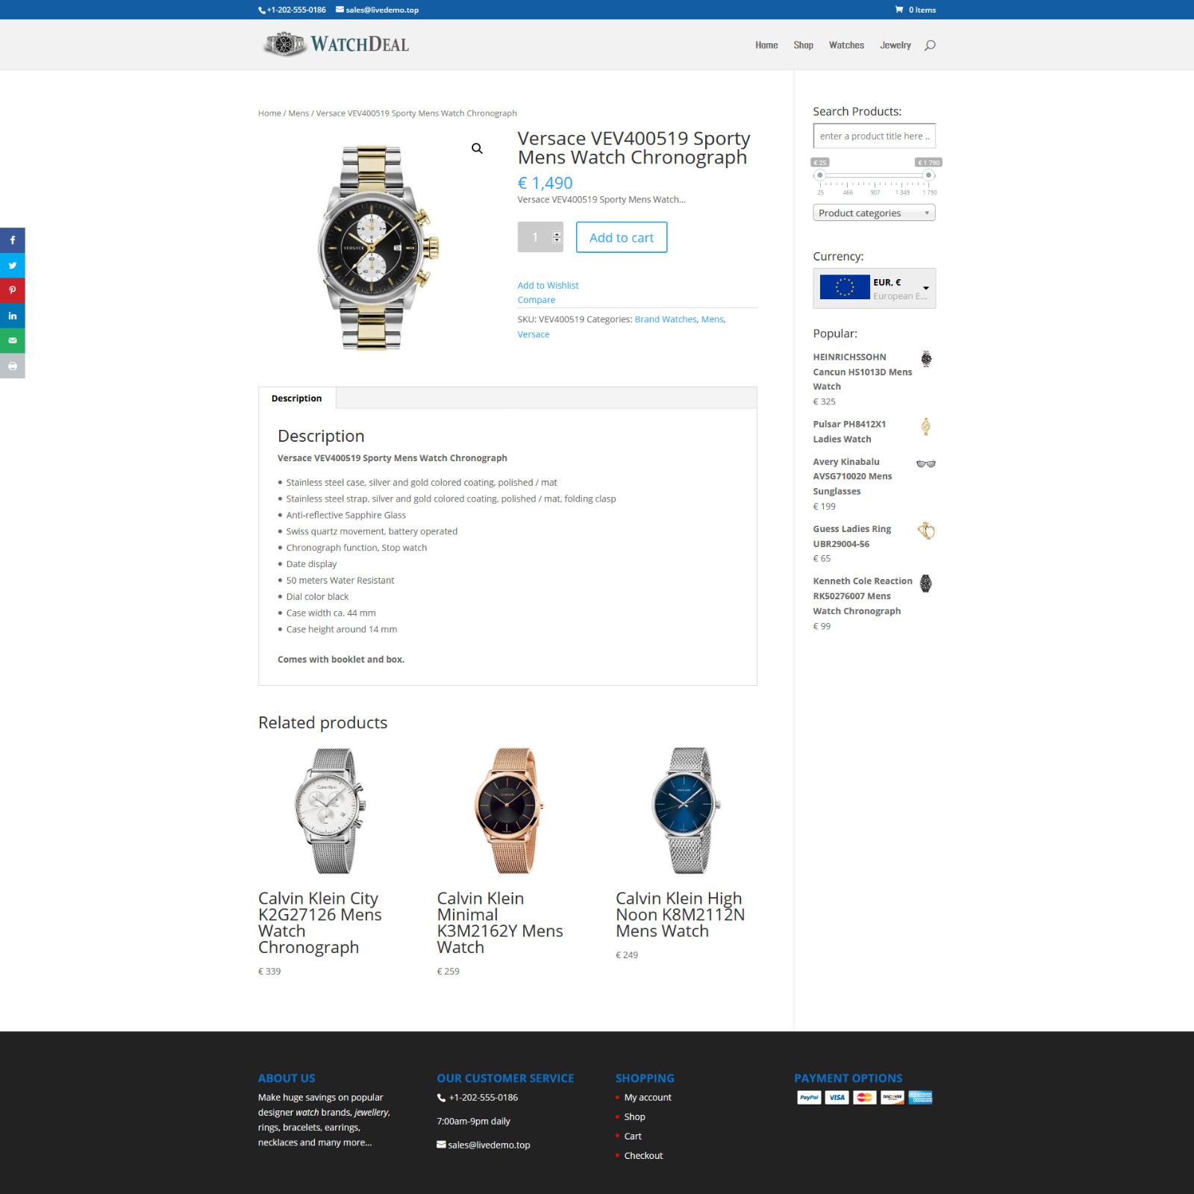Share page via Facebook sidebar icon
1194x1194 pixels.
[x=12, y=240]
